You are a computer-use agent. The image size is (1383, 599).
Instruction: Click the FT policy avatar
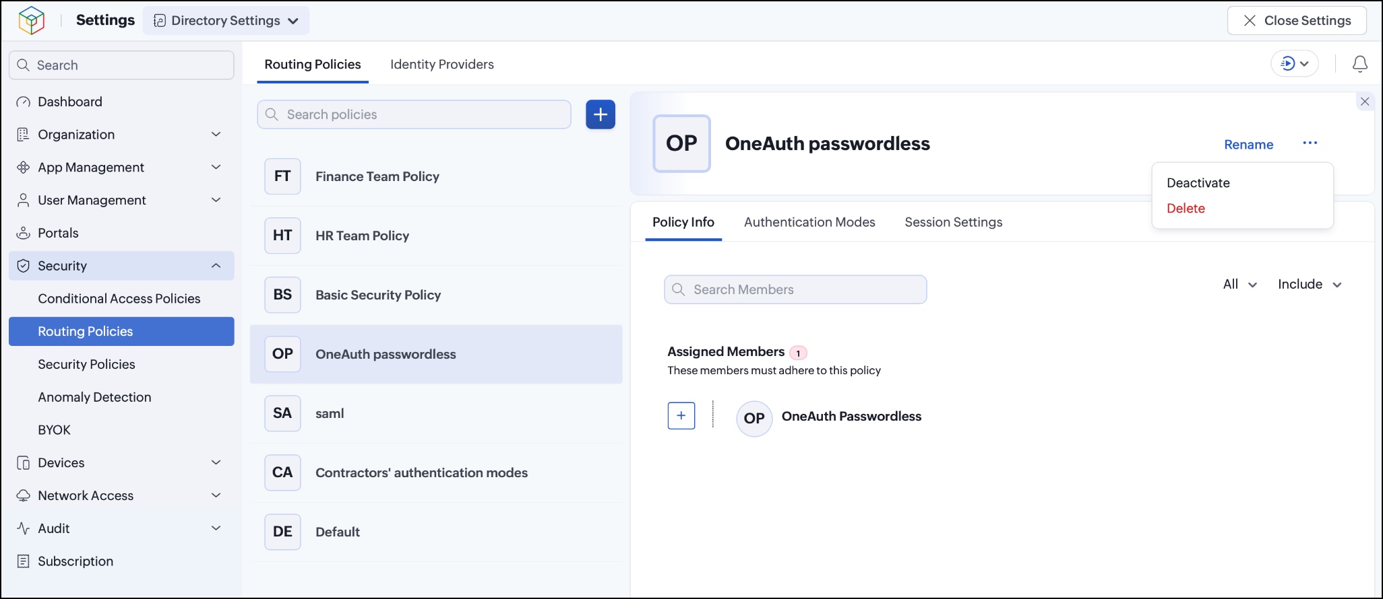click(282, 176)
